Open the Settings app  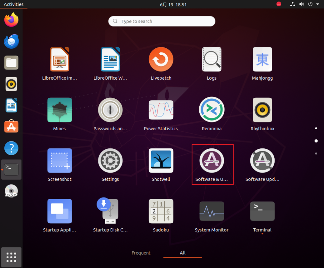(110, 161)
